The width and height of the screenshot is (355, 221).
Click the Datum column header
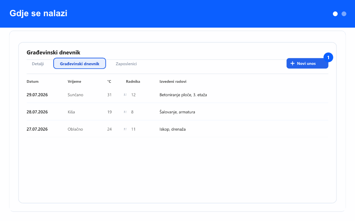pos(33,82)
